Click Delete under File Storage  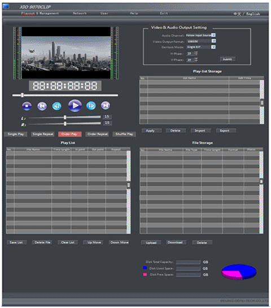click(x=202, y=243)
